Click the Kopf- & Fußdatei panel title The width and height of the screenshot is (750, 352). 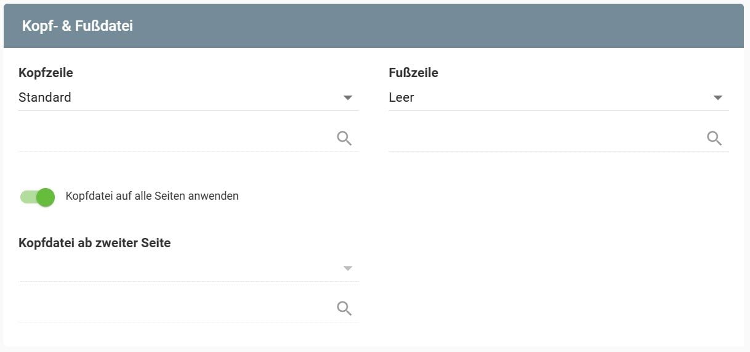click(x=78, y=26)
